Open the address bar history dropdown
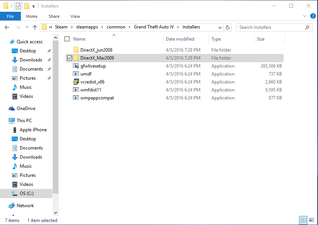Image resolution: width=318 pixels, height=225 pixels. pos(220,27)
